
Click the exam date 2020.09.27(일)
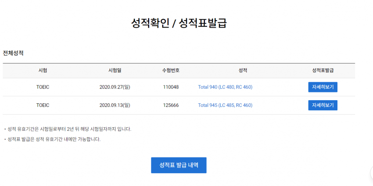[x=115, y=87]
